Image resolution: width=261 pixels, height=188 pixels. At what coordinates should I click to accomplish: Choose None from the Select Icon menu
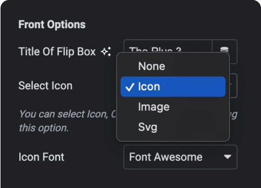pos(173,66)
